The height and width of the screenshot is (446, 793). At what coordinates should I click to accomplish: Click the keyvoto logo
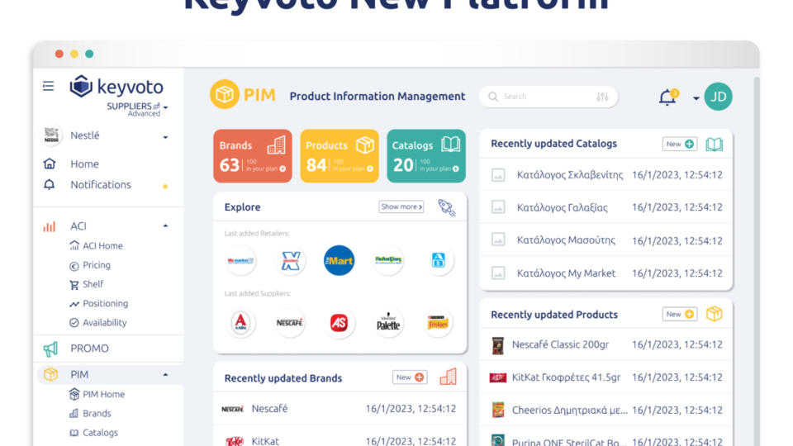click(x=116, y=87)
